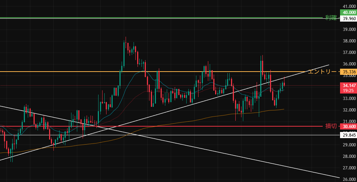This screenshot has width=357, height=182.
Task: Click the 19:25 countdown timer label
Action: click(348, 91)
